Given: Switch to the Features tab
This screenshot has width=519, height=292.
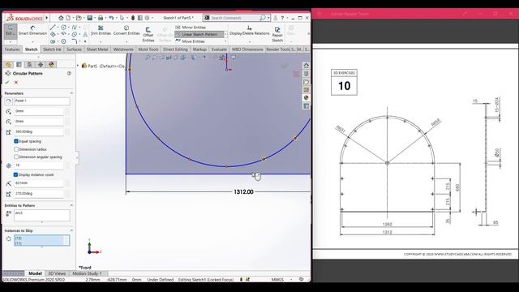Looking at the screenshot, I should pos(12,49).
